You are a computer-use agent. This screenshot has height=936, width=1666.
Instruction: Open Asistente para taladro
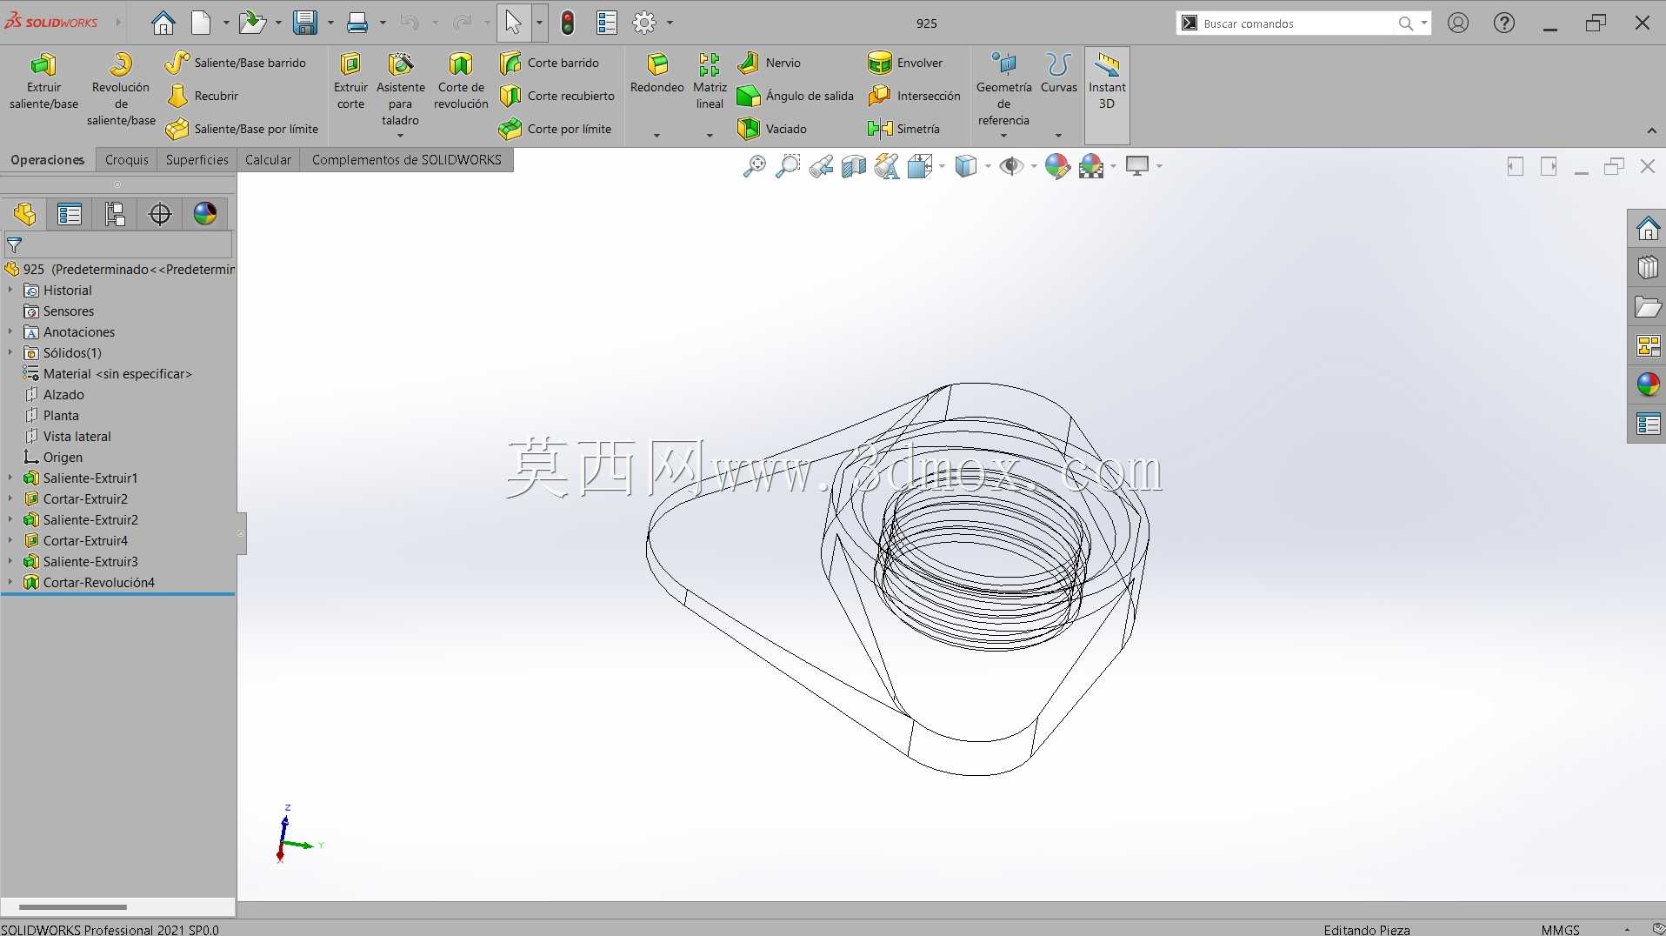(x=400, y=89)
